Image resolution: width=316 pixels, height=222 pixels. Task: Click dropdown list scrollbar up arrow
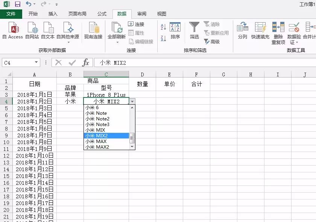[132, 108]
